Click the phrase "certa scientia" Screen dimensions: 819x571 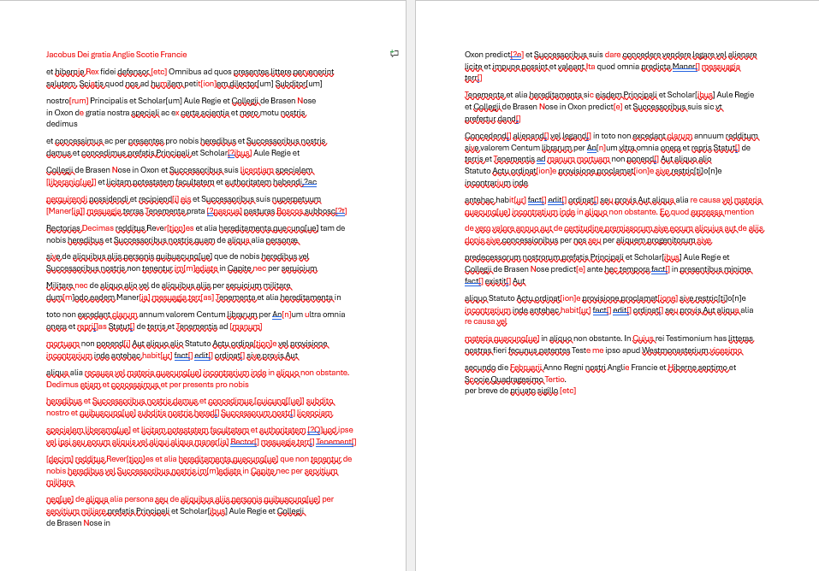(x=205, y=112)
